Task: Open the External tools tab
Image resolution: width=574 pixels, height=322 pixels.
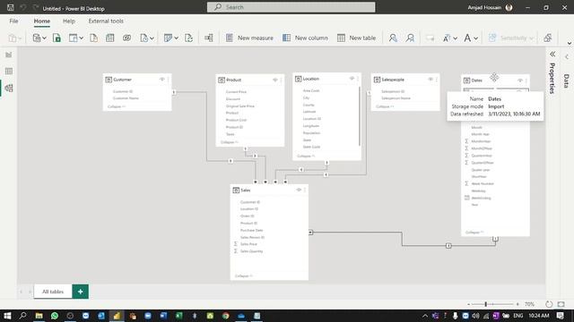Action: point(106,21)
